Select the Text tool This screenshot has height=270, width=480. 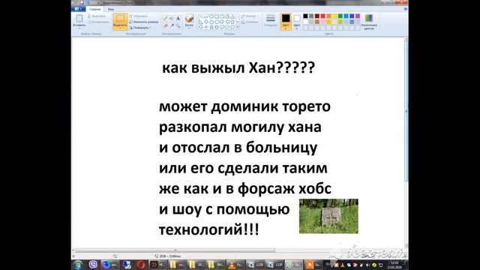(x=178, y=18)
